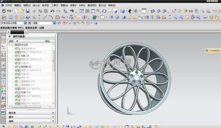The height and width of the screenshot is (128, 221).
Task: Click the information query icon
Action: tap(65, 11)
